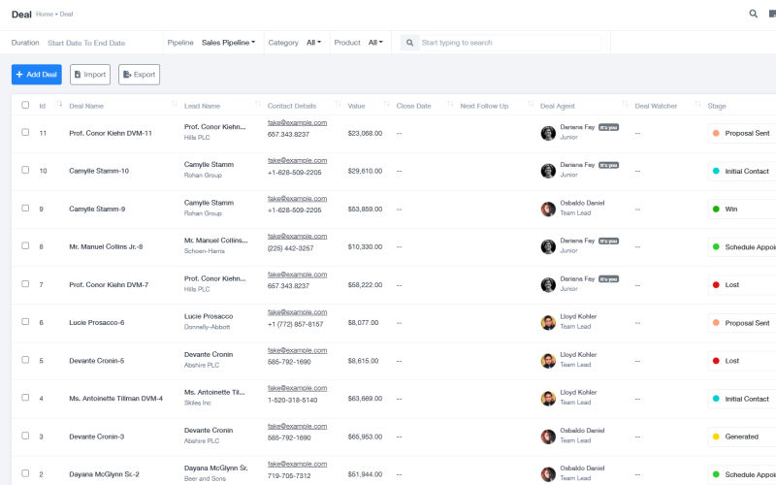Click the Add Deal button
The image size is (776, 485).
tap(36, 75)
